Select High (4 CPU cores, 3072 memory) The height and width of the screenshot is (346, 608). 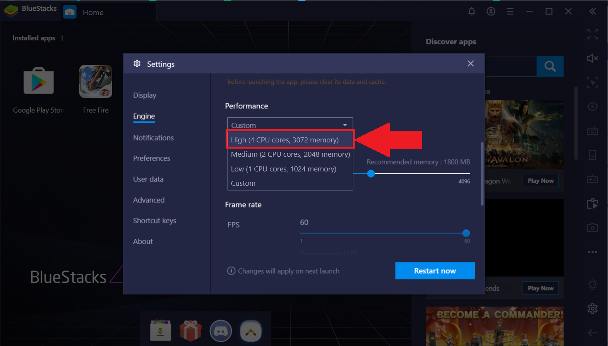tap(290, 140)
